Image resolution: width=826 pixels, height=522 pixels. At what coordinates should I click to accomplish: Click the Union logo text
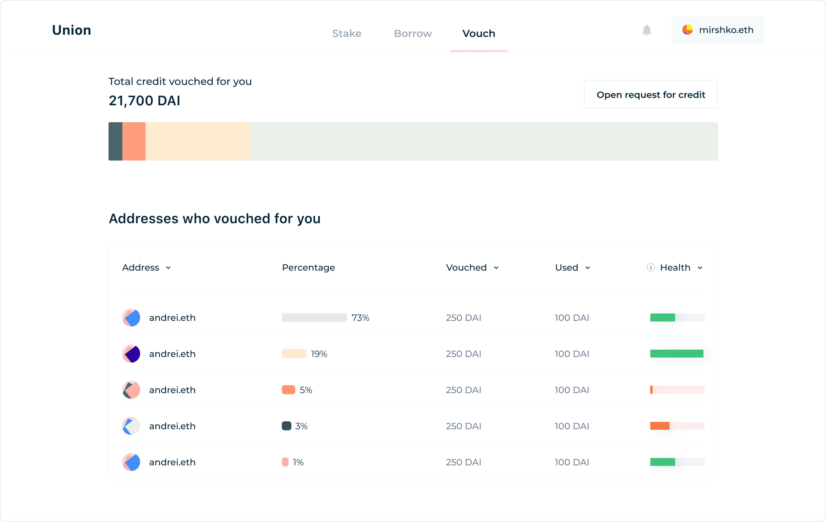pos(72,30)
